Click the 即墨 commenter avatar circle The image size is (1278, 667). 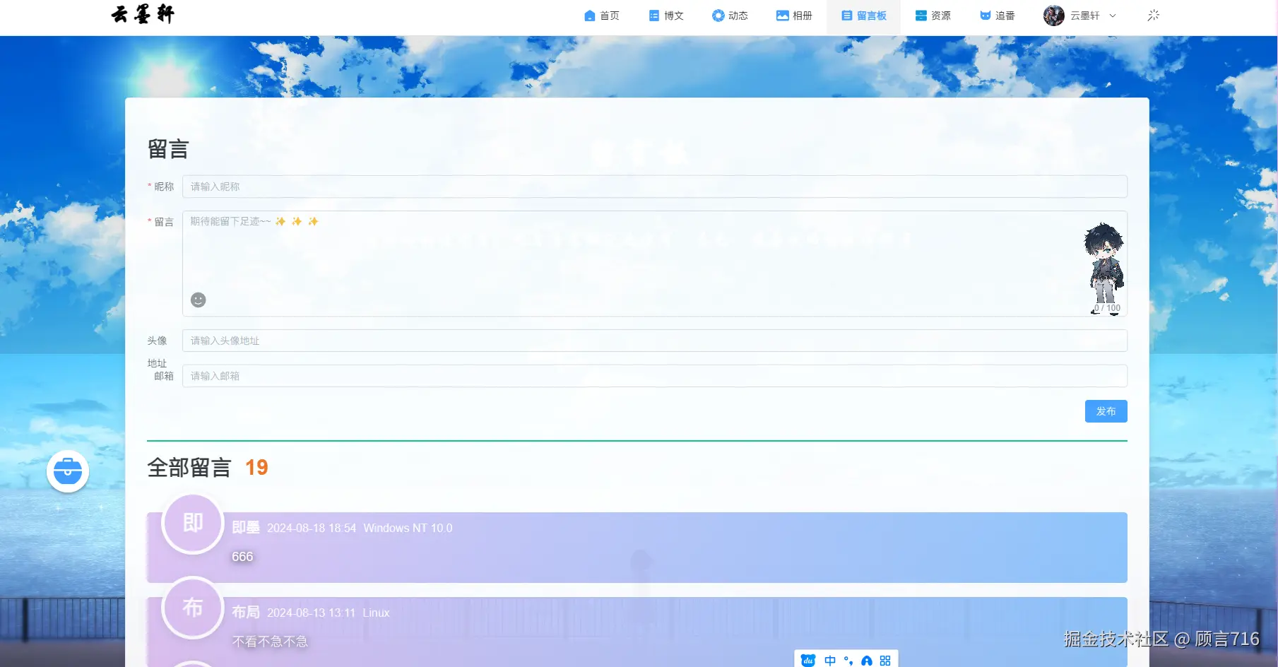191,524
